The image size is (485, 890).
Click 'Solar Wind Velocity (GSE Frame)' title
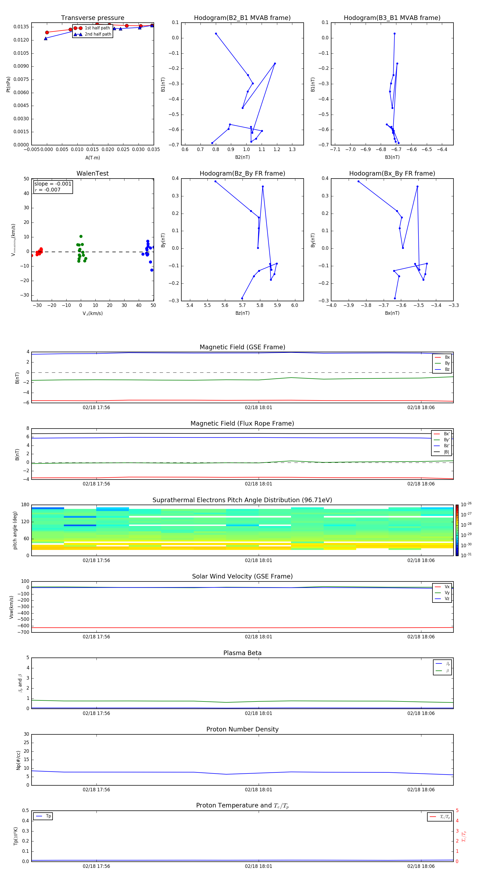point(242,577)
